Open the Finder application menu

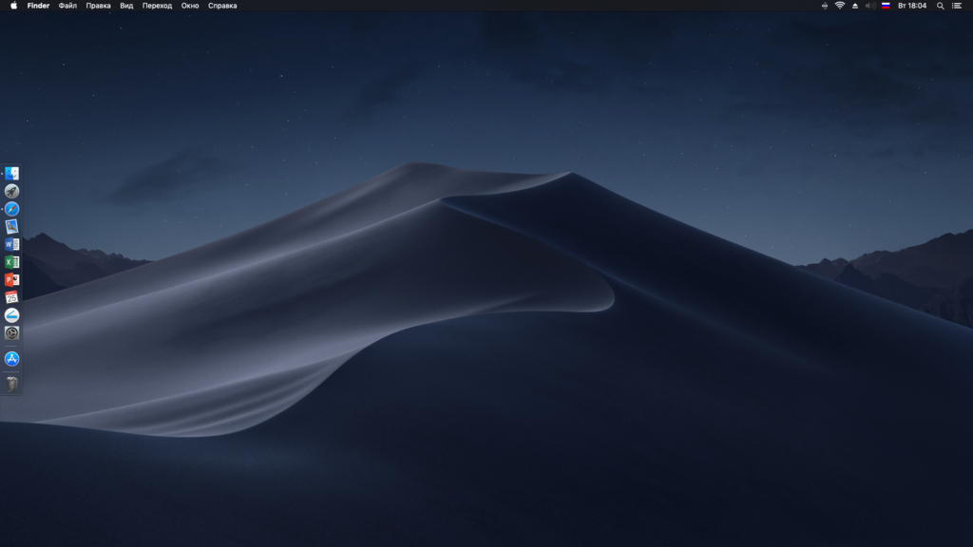38,6
